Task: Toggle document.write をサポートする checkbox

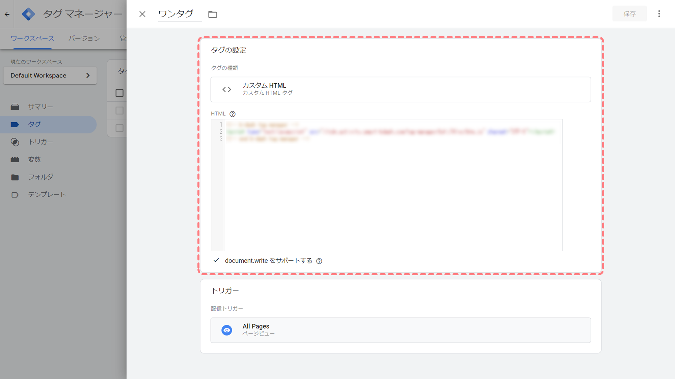Action: pyautogui.click(x=216, y=260)
